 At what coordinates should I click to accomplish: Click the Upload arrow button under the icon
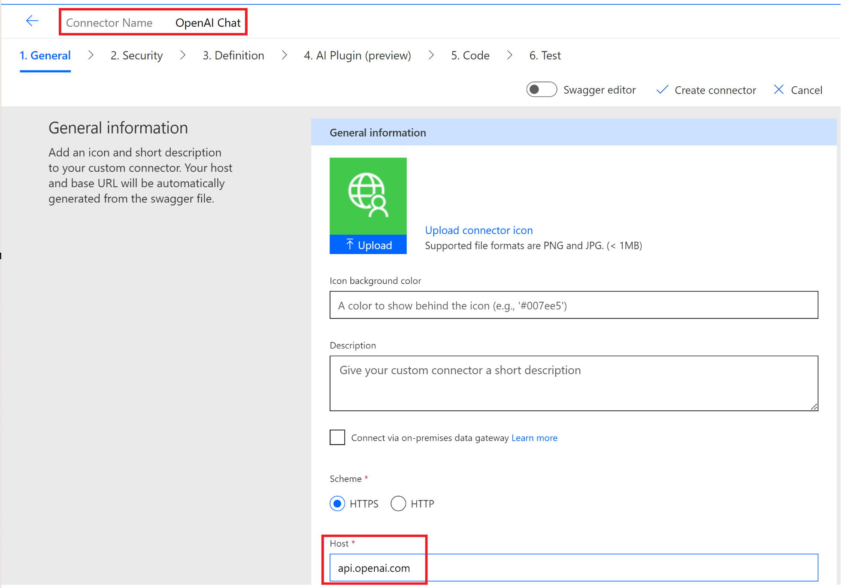[x=368, y=245]
